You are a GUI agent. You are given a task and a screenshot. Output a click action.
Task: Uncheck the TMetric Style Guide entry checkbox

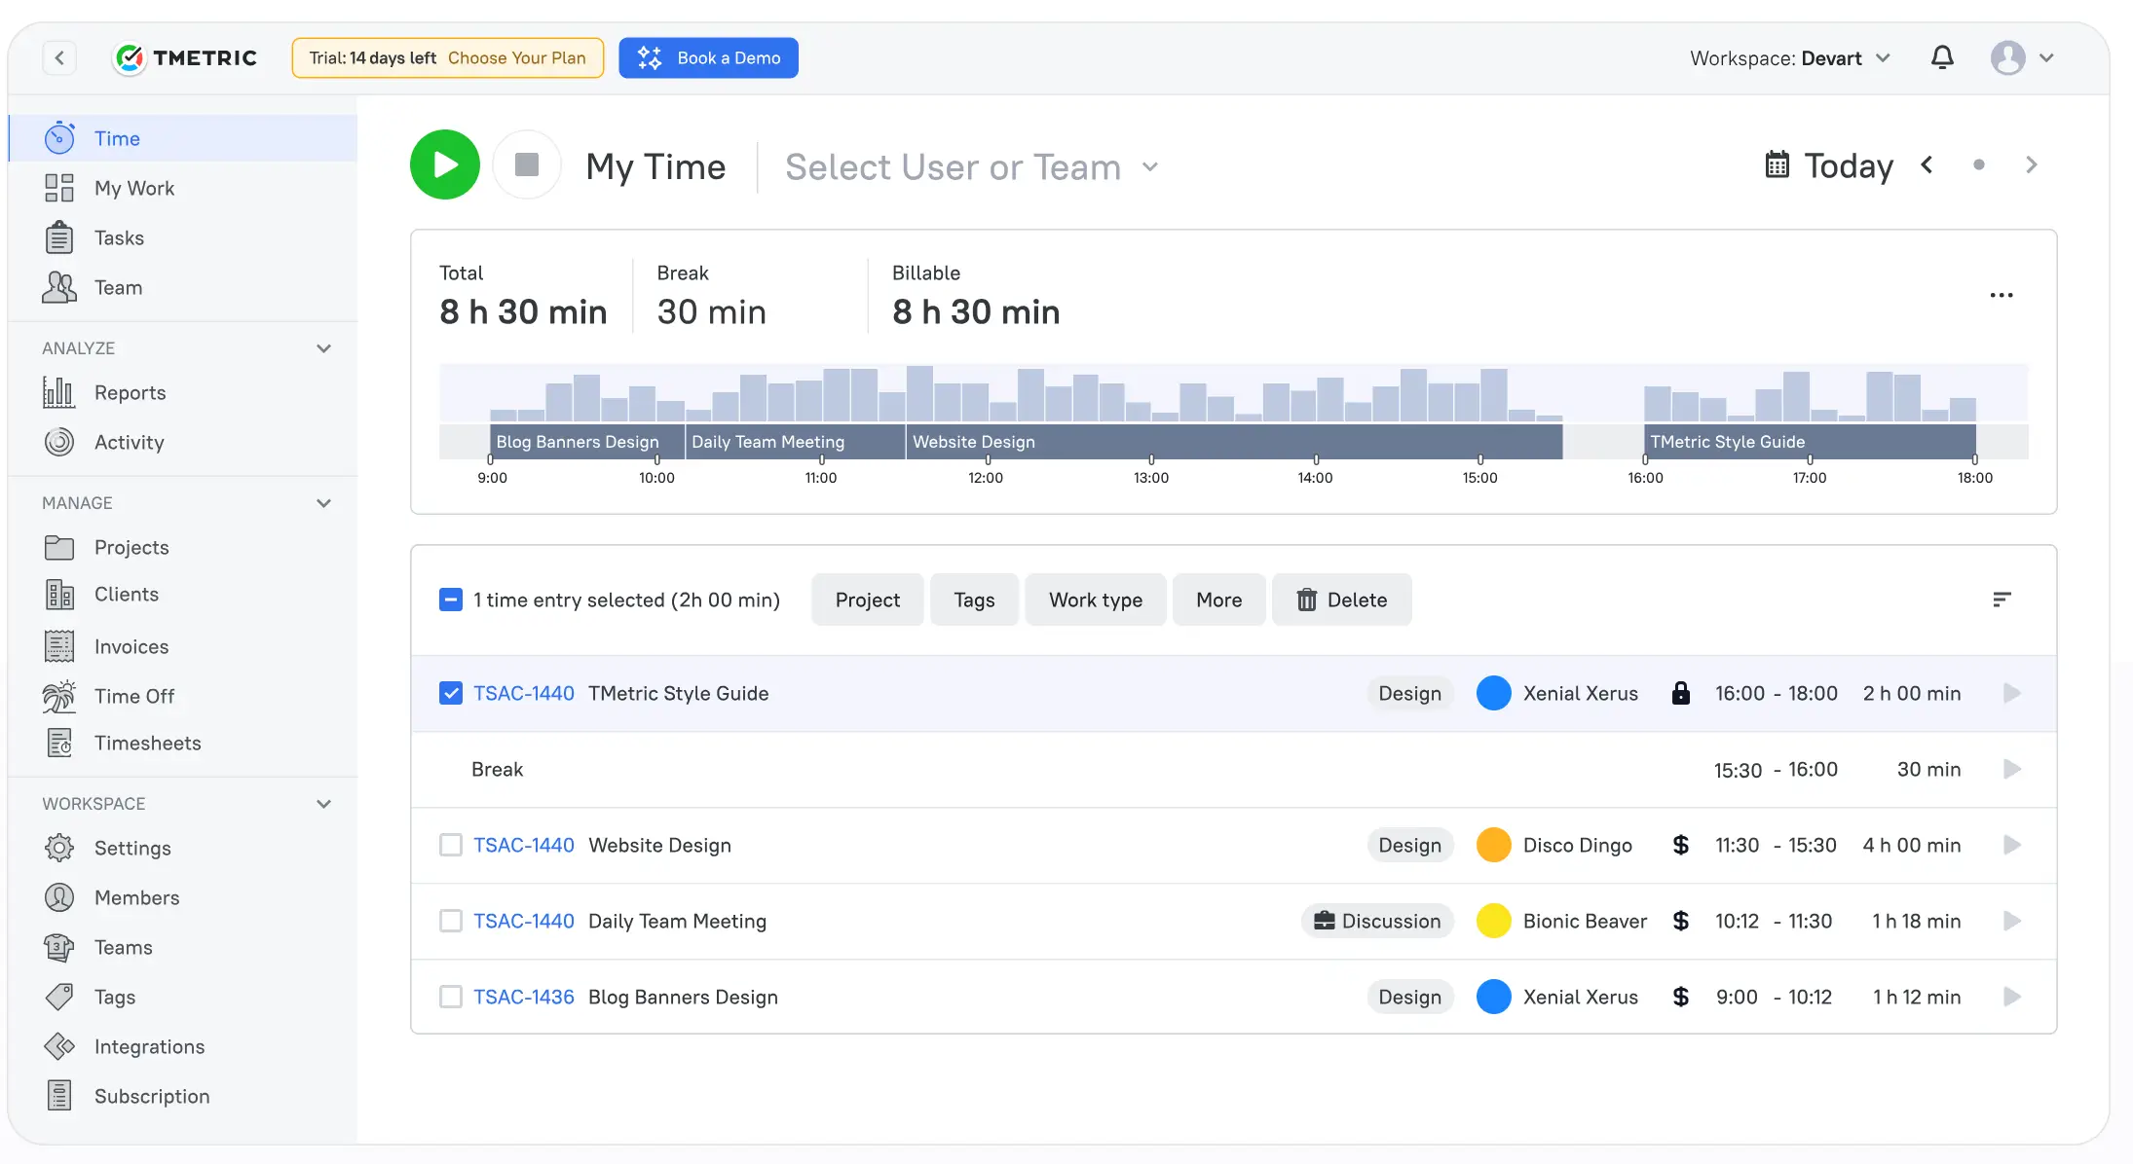coord(451,693)
